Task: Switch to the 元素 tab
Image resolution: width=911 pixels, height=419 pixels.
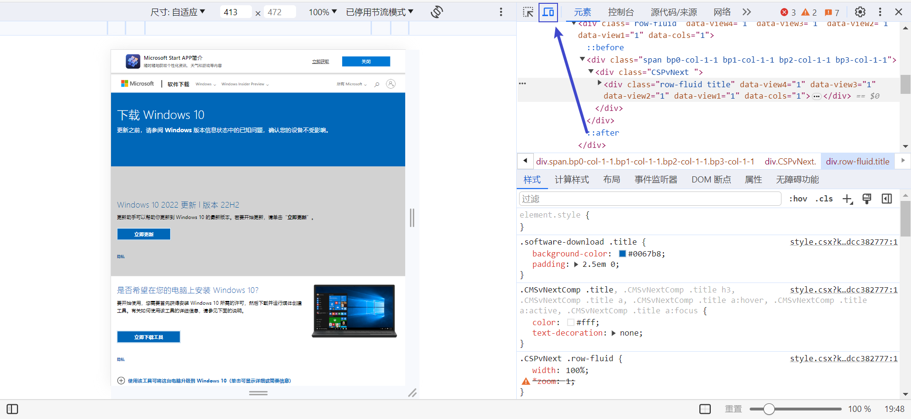Action: (x=582, y=12)
